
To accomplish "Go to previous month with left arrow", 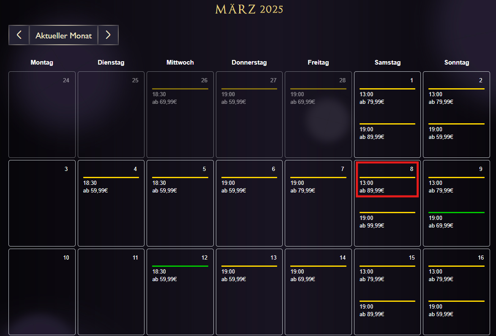I will click(x=19, y=35).
